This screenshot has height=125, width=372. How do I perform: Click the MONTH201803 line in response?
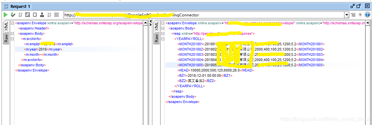pos(251,54)
